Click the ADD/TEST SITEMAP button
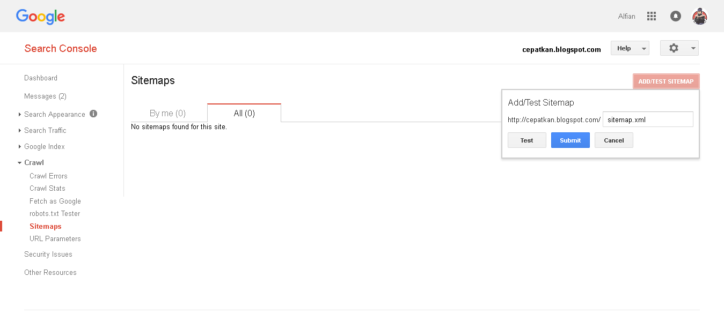Screen dimensions: 724x314 coord(666,81)
